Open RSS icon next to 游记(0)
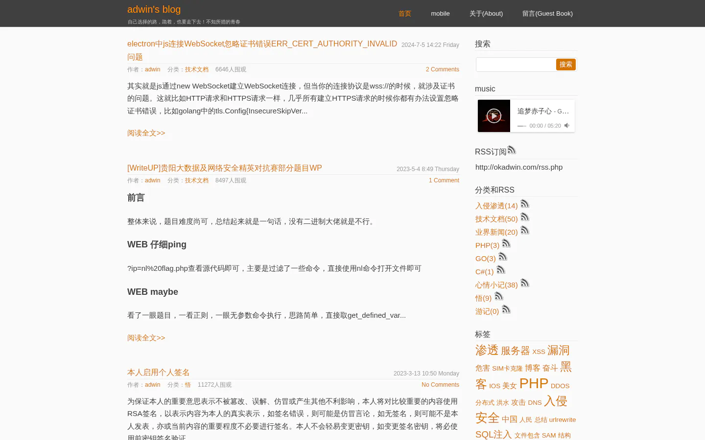Screen dimensions: 705x440 (x=506, y=309)
